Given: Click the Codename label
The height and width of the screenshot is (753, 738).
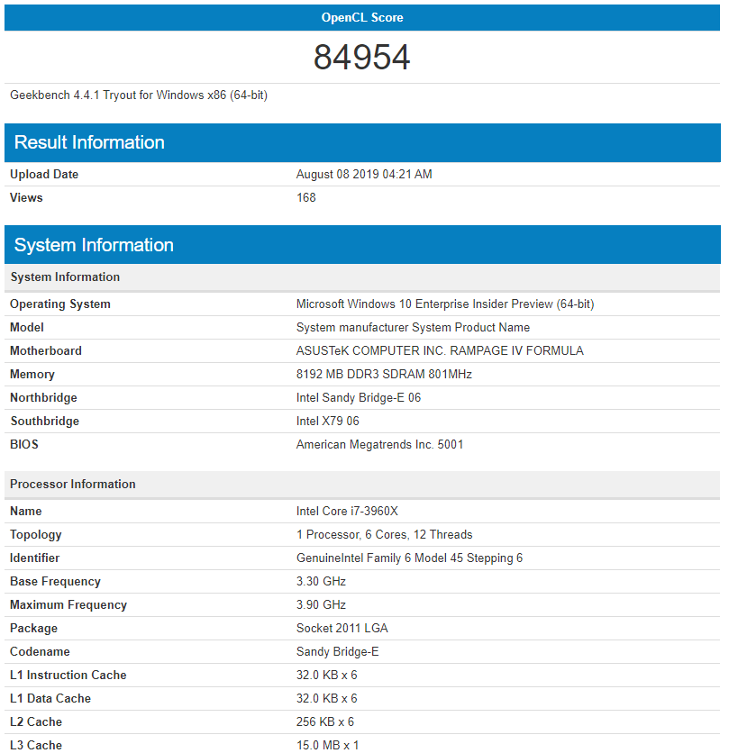Looking at the screenshot, I should (40, 652).
